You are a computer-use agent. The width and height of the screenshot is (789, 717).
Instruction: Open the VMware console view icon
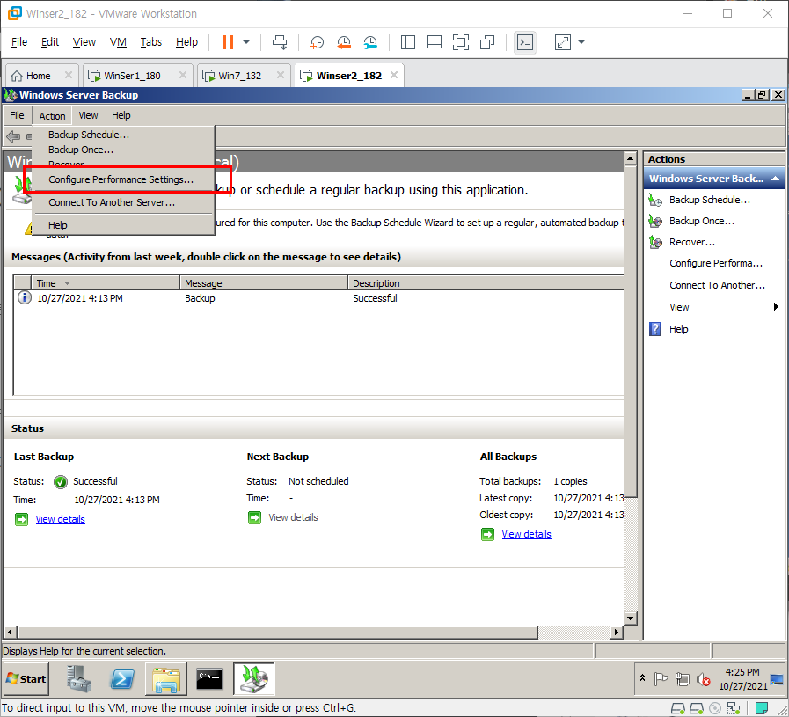[x=525, y=42]
